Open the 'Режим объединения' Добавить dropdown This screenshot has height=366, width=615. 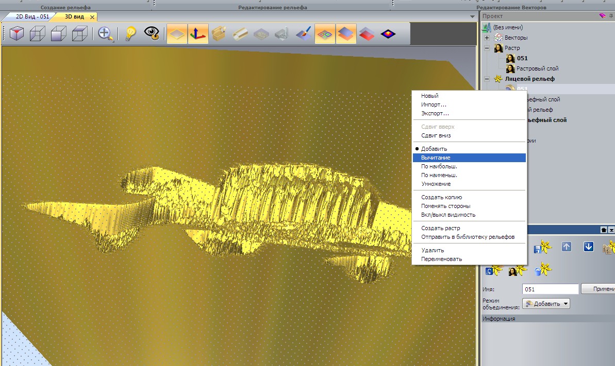click(x=546, y=304)
